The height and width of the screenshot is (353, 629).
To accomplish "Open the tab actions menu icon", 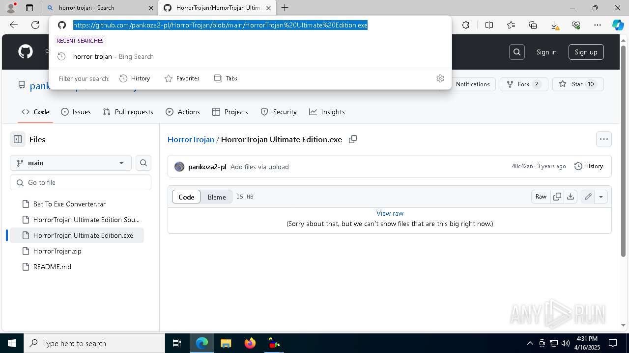I will pos(29,8).
